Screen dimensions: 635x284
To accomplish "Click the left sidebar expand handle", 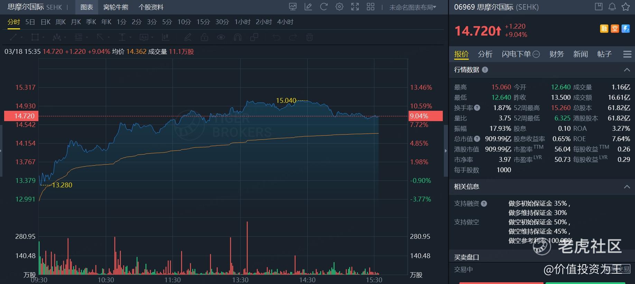I will click(x=1, y=151).
